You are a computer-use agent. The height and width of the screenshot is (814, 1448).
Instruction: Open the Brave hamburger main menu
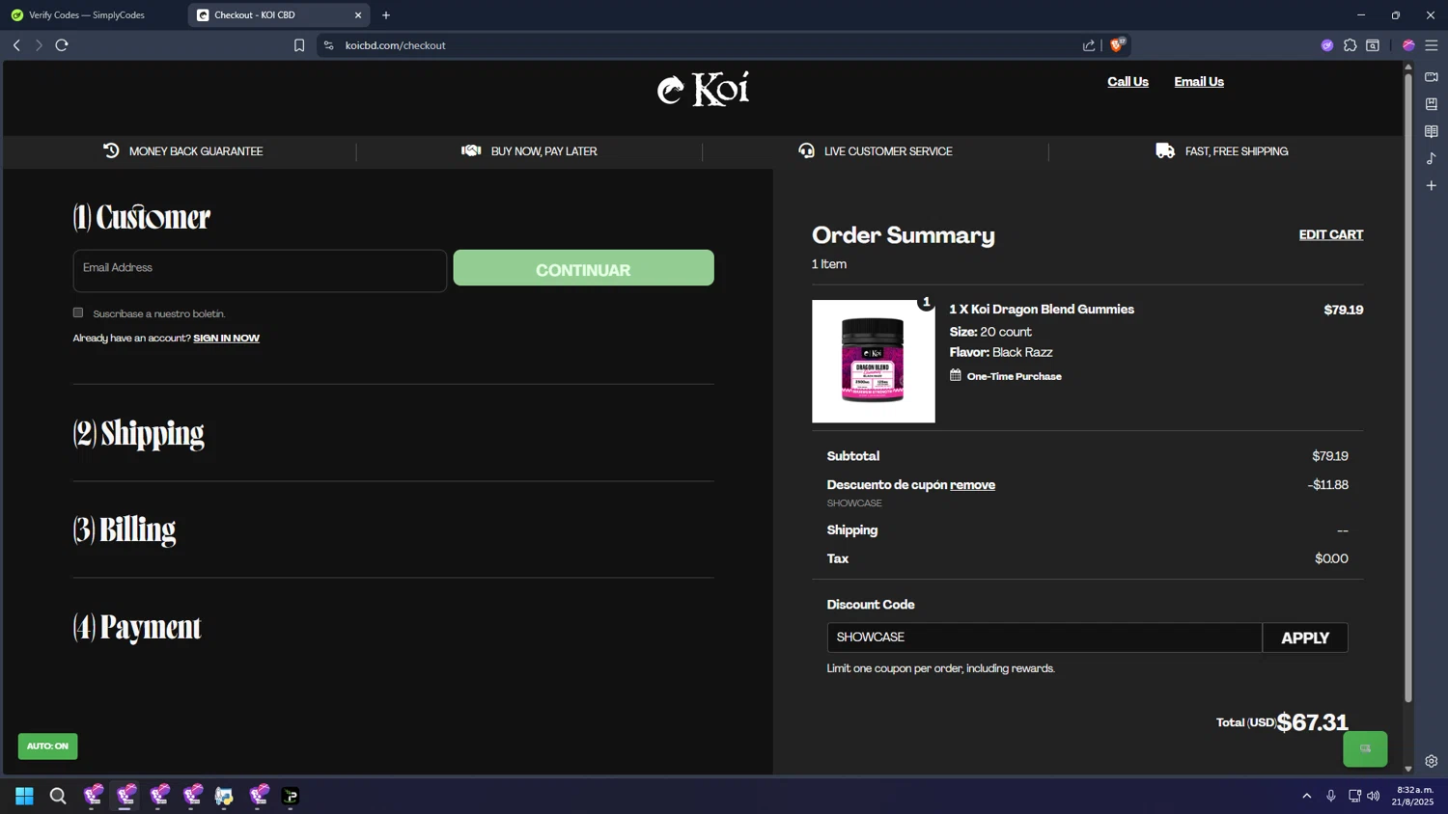(x=1432, y=45)
